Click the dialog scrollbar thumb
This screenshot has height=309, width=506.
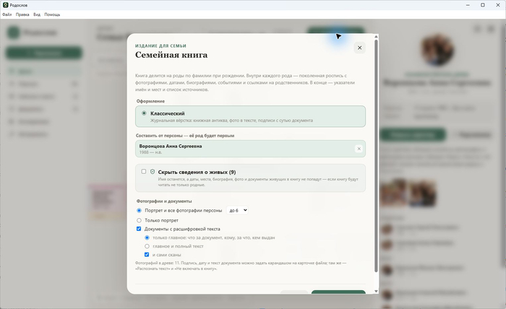click(376, 156)
